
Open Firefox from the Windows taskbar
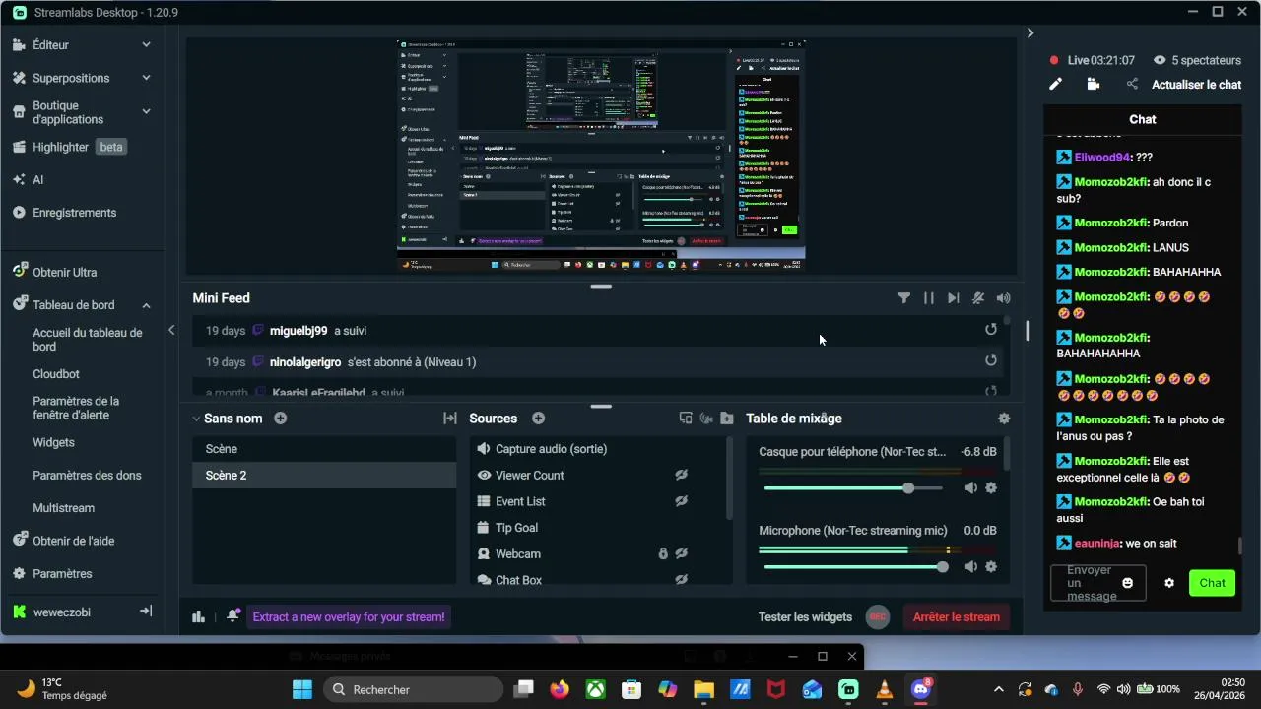pos(560,690)
